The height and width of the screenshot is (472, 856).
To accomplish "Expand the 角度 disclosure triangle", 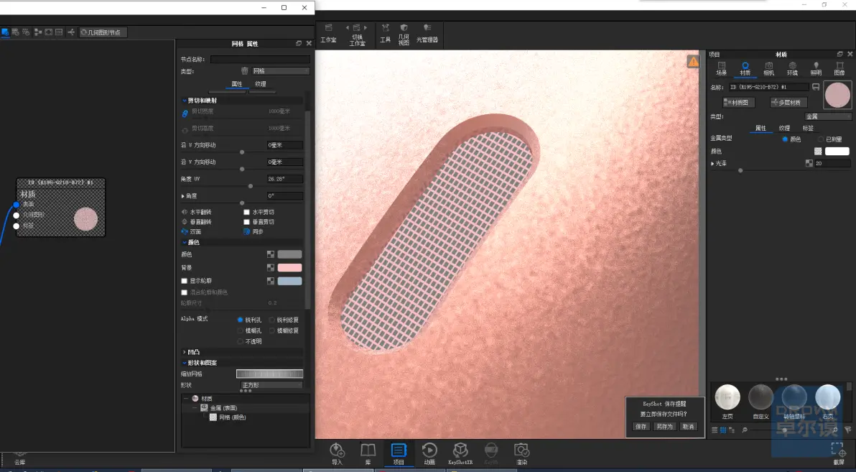I will pos(183,195).
